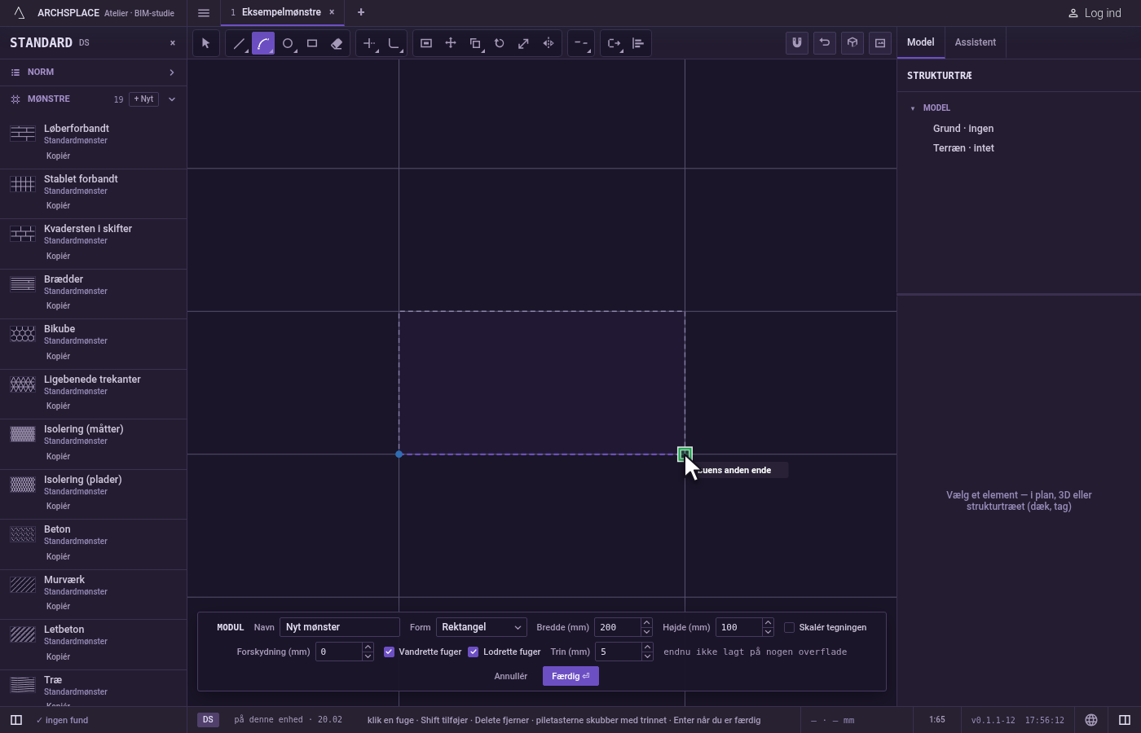Select the eraser tool

(x=337, y=43)
